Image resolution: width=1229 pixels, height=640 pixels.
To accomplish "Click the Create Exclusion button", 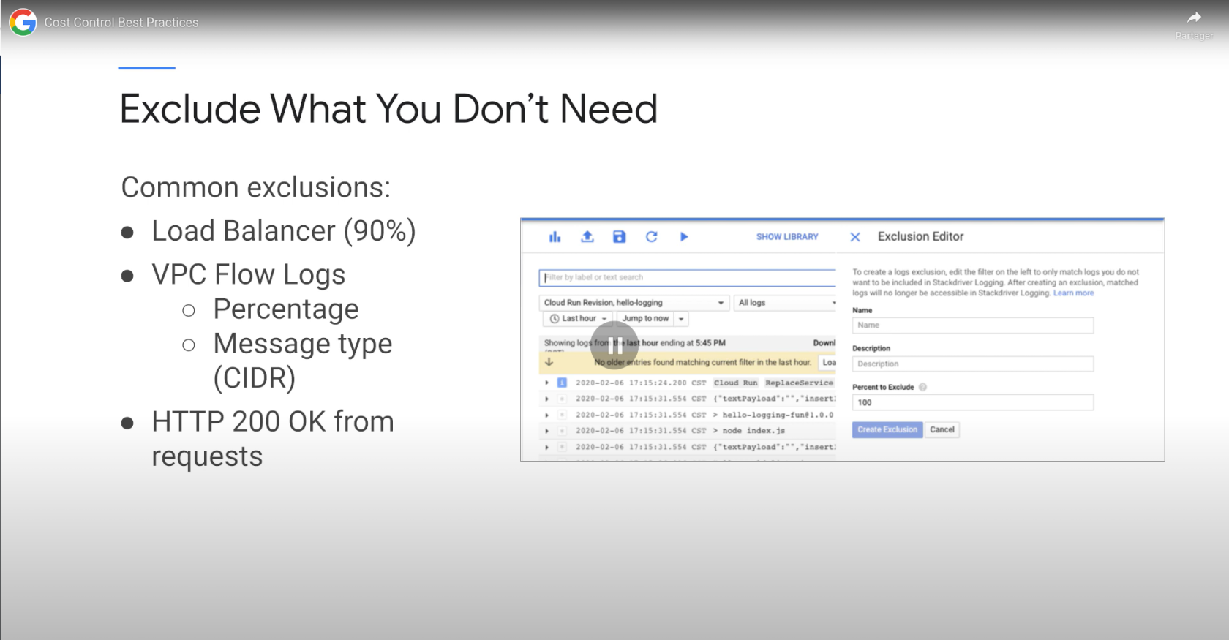I will [x=887, y=430].
